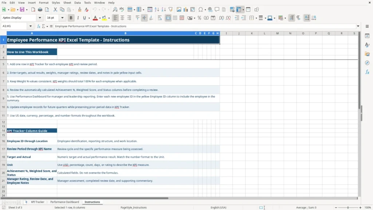The image size is (373, 210).
Task: Clear direct formatting
Action: (87, 9)
